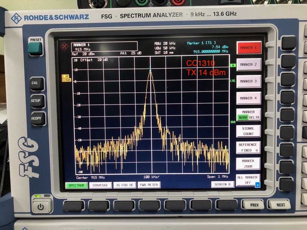Image resolution: width=307 pixels, height=230 pixels.
Task: Click the PREV key
Action: pyautogui.click(x=254, y=205)
